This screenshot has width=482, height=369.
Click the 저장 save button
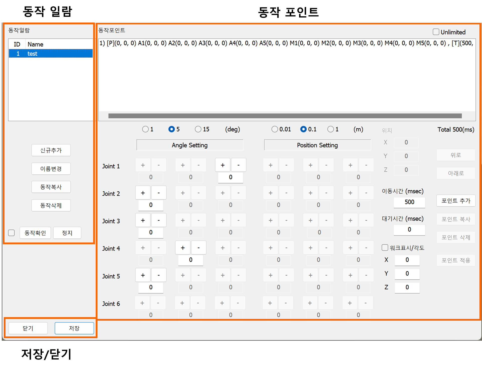(x=74, y=328)
